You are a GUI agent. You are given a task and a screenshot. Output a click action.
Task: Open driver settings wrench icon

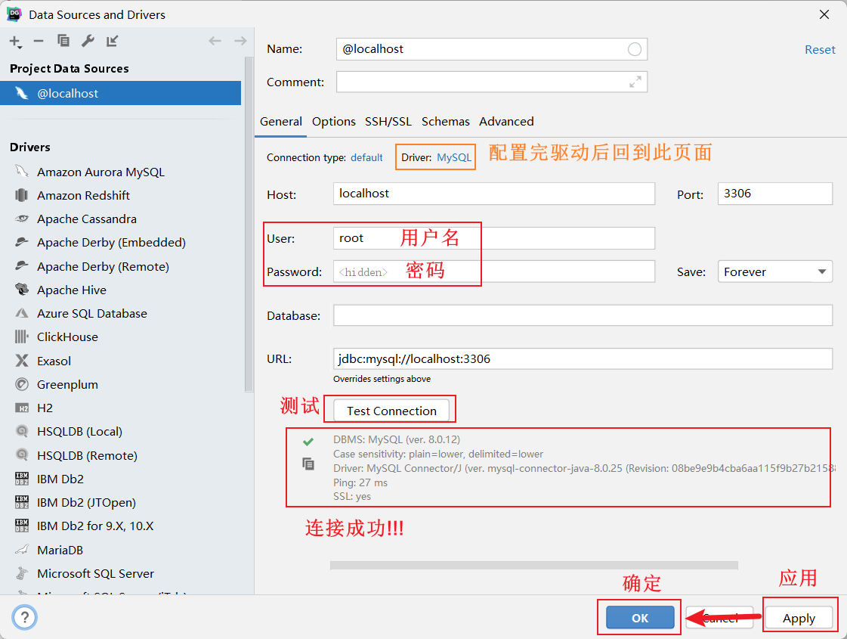click(x=88, y=41)
